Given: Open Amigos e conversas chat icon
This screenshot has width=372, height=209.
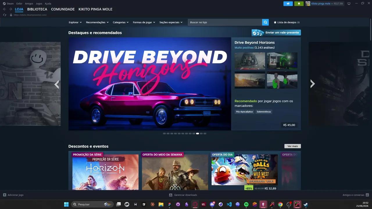Looking at the screenshot, I should click(367, 195).
